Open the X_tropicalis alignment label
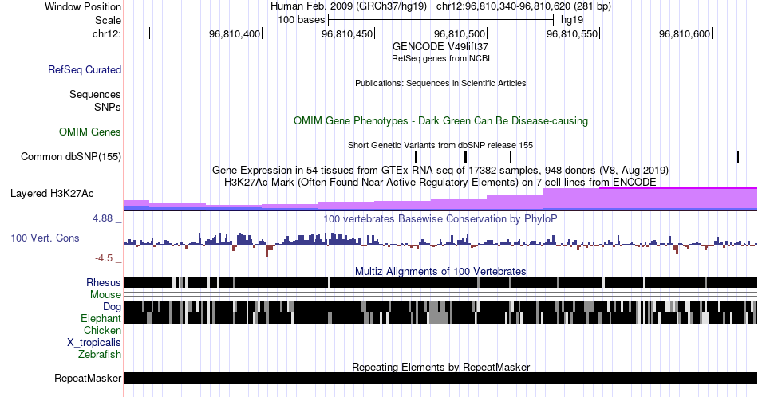The height and width of the screenshot is (397, 758). pyautogui.click(x=94, y=343)
